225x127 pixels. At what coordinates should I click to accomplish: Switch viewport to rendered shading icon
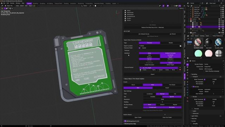pos(180,6)
